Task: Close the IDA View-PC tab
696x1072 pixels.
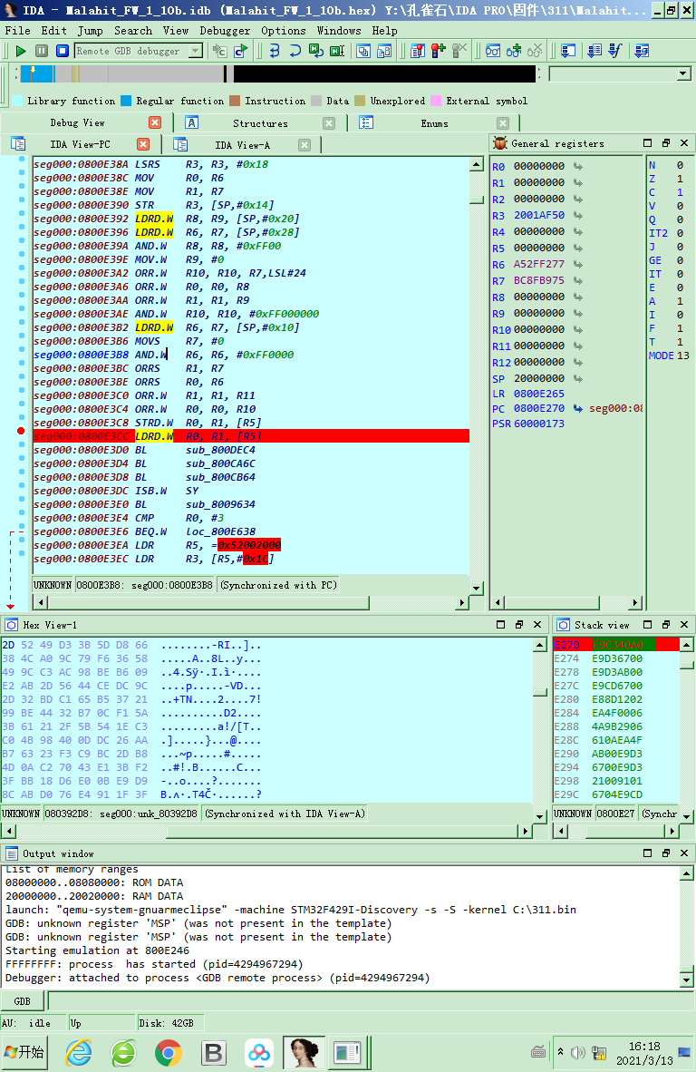Action: click(x=143, y=144)
